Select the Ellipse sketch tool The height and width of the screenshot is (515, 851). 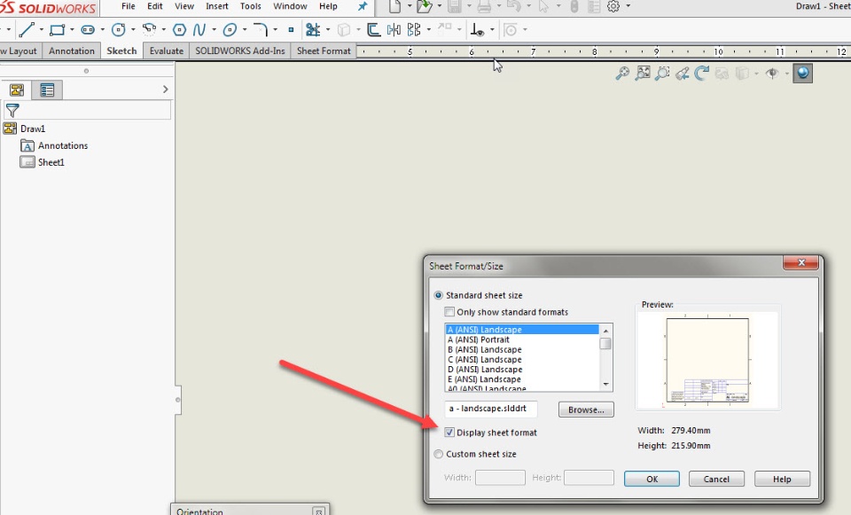coord(230,29)
